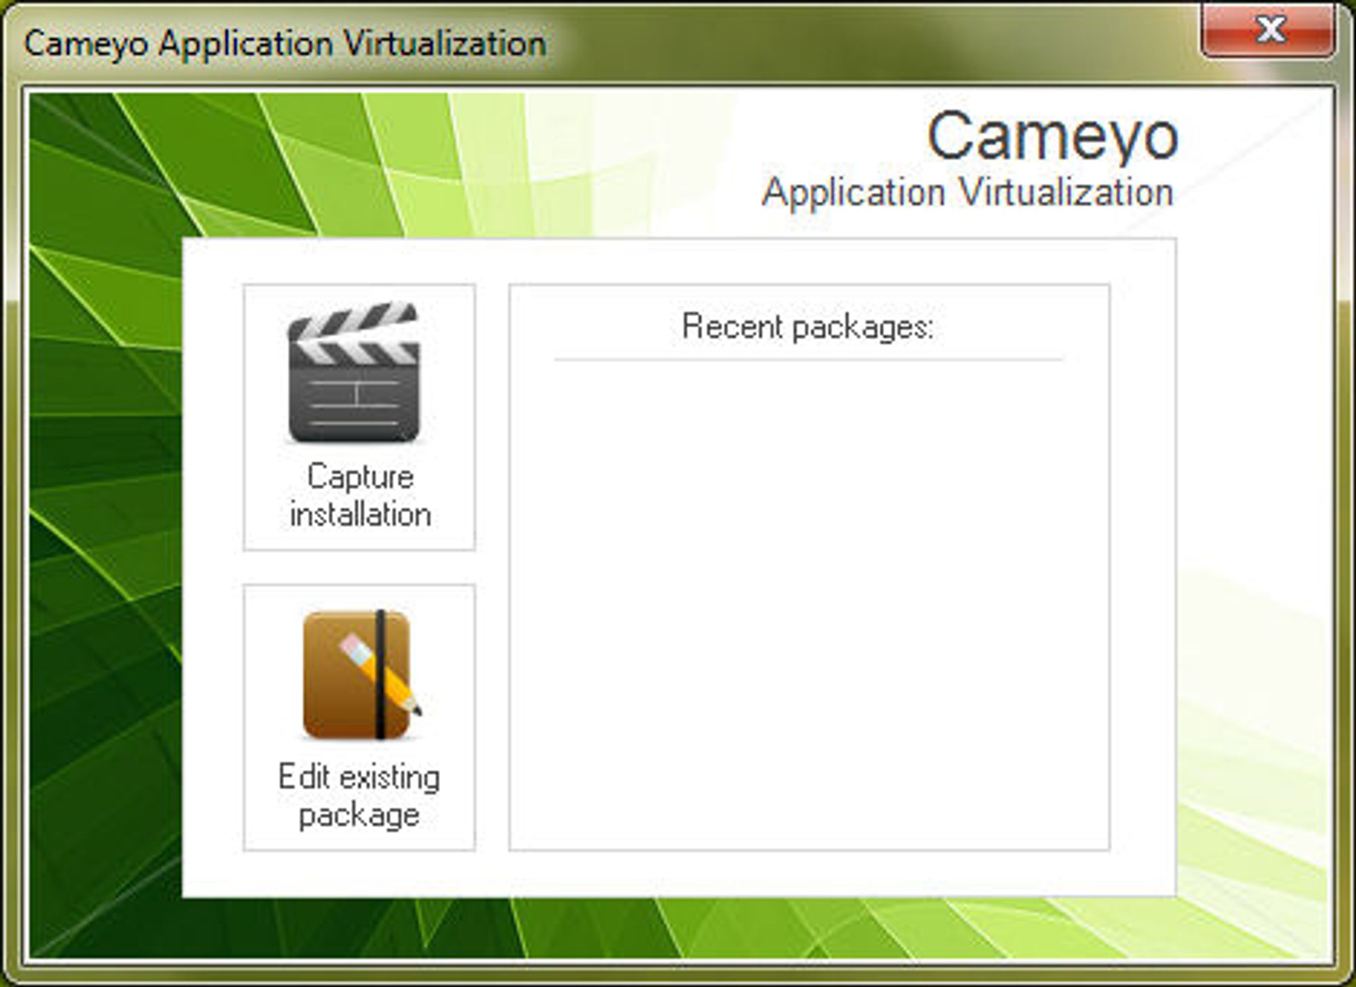Viewport: 1356px width, 987px height.
Task: Click the 'Cameyo Application Virtualization' title bar text
Action: tap(285, 44)
